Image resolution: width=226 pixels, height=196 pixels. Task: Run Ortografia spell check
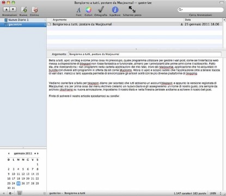101,10
